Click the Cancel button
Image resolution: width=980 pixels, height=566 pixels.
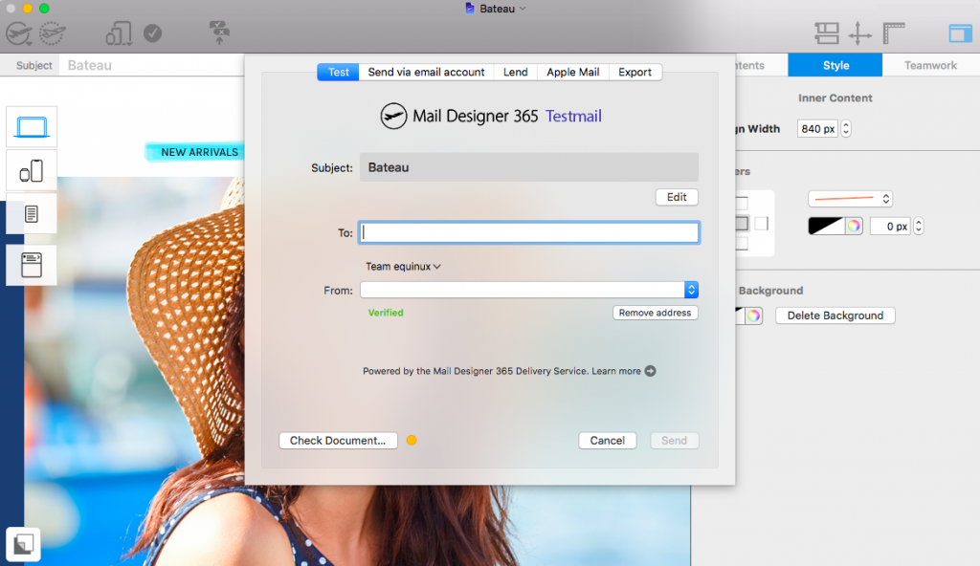click(x=608, y=441)
